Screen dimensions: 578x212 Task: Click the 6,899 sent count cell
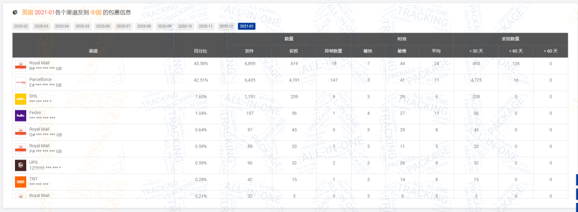(249, 64)
